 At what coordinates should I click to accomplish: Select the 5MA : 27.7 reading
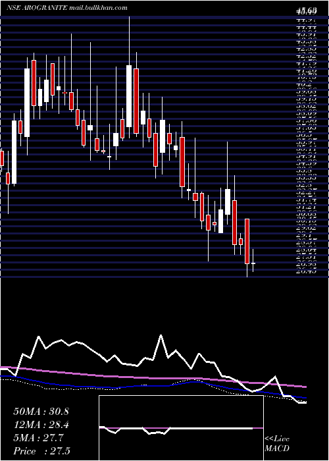tap(38, 438)
